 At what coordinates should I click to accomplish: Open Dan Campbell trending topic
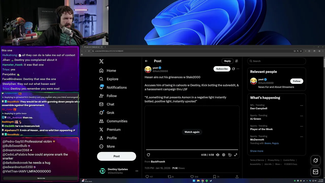(258, 108)
